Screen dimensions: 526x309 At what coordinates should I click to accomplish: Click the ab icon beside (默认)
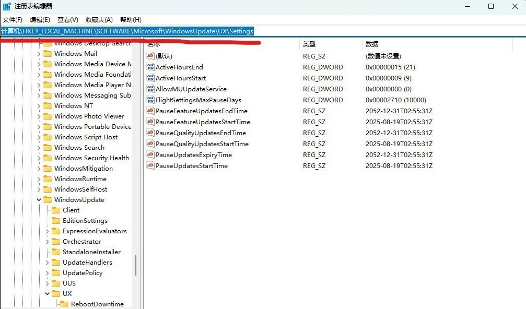150,56
